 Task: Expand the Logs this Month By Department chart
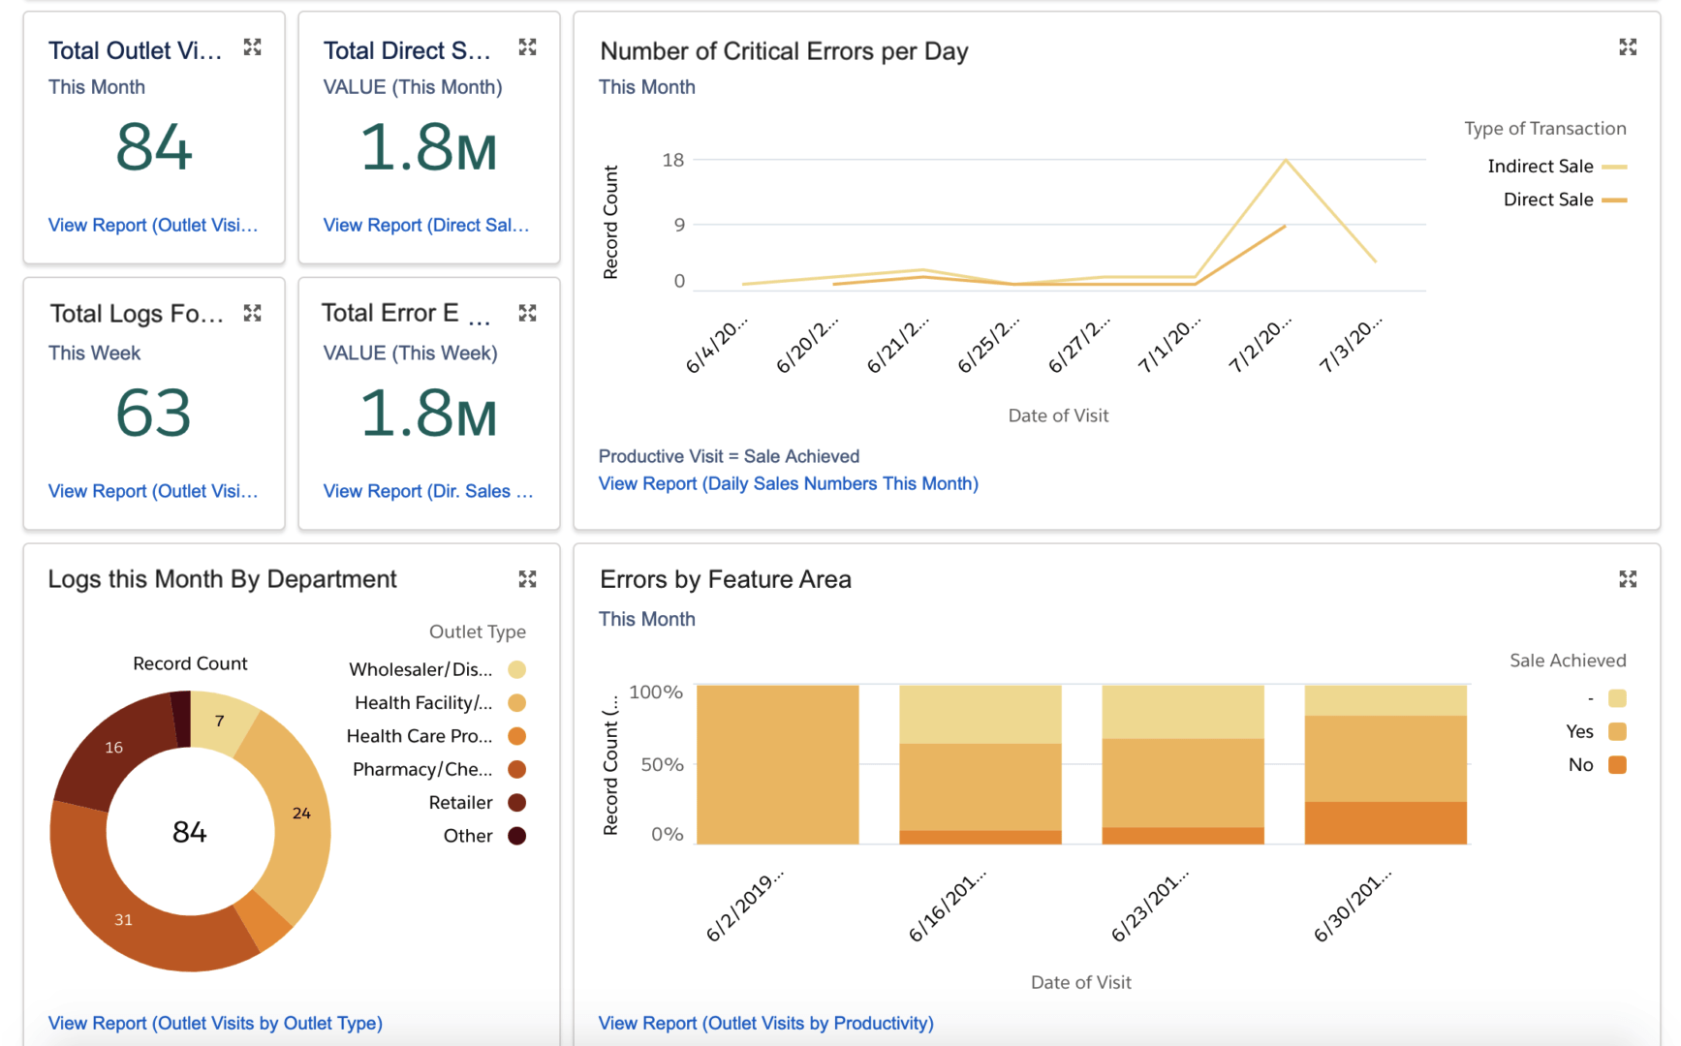(528, 579)
